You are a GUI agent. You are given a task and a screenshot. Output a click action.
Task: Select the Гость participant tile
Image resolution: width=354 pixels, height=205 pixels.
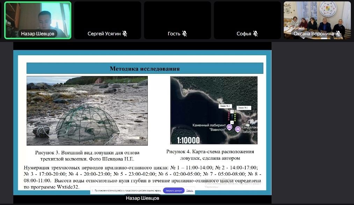[x=178, y=17]
